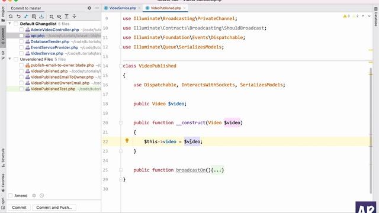Click the lightbulb intention icon on line 22
Viewport: 379px width, 213px height.
click(127, 141)
